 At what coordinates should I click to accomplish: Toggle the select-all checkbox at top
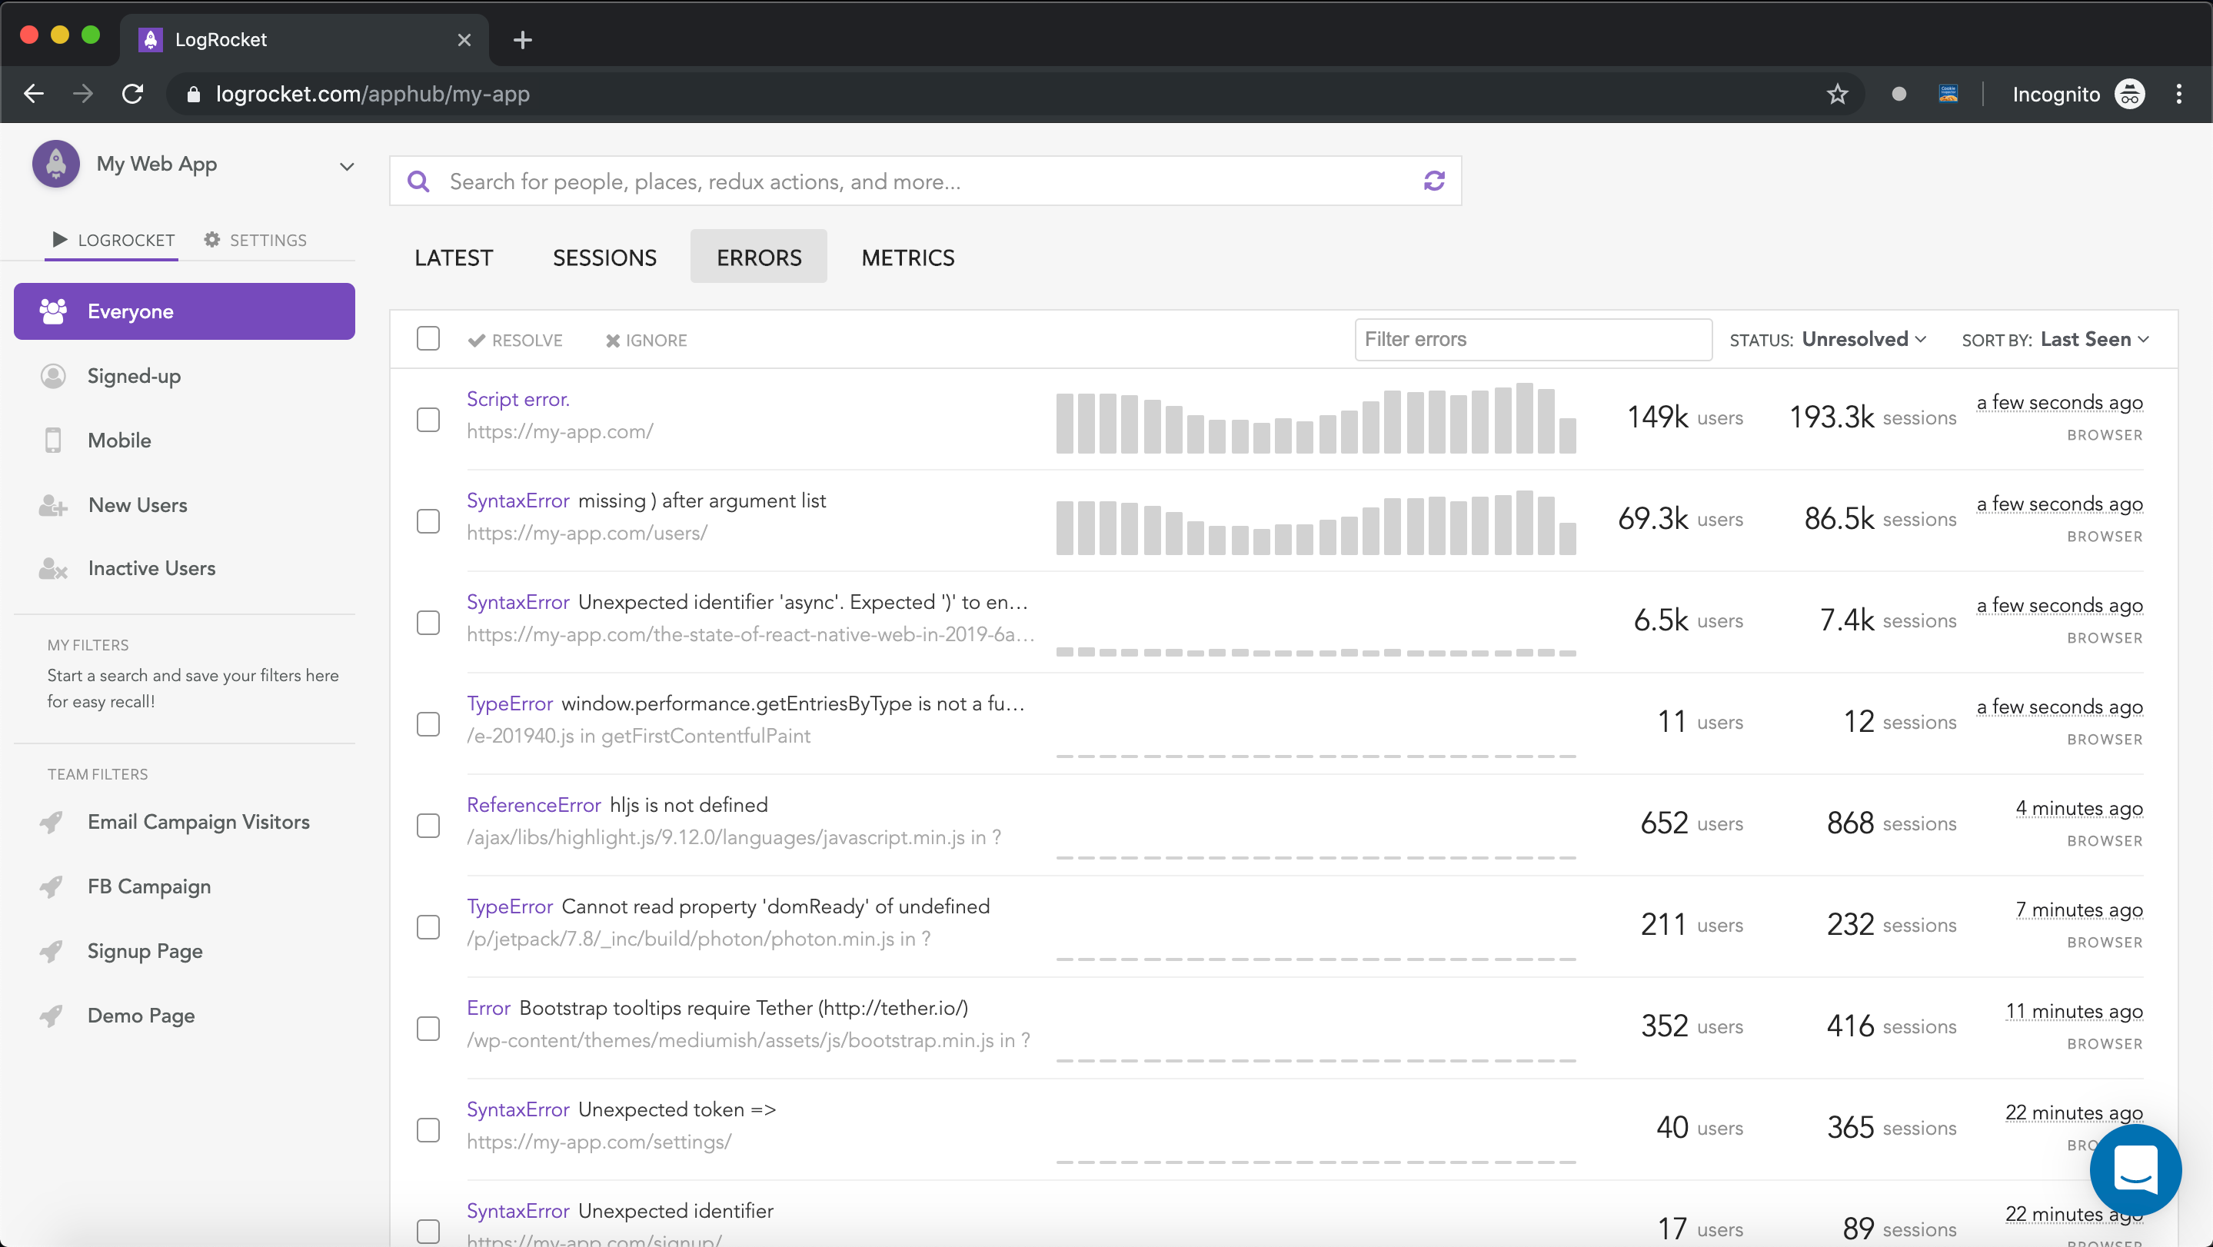pos(428,339)
